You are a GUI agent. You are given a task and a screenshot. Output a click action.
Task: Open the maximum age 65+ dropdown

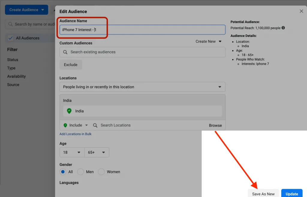coord(97,153)
